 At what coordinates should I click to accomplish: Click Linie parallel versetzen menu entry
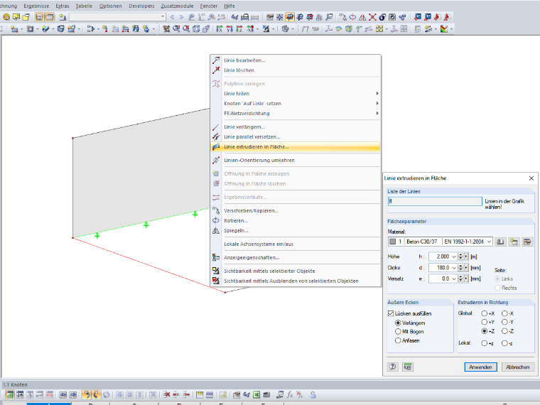pos(295,136)
